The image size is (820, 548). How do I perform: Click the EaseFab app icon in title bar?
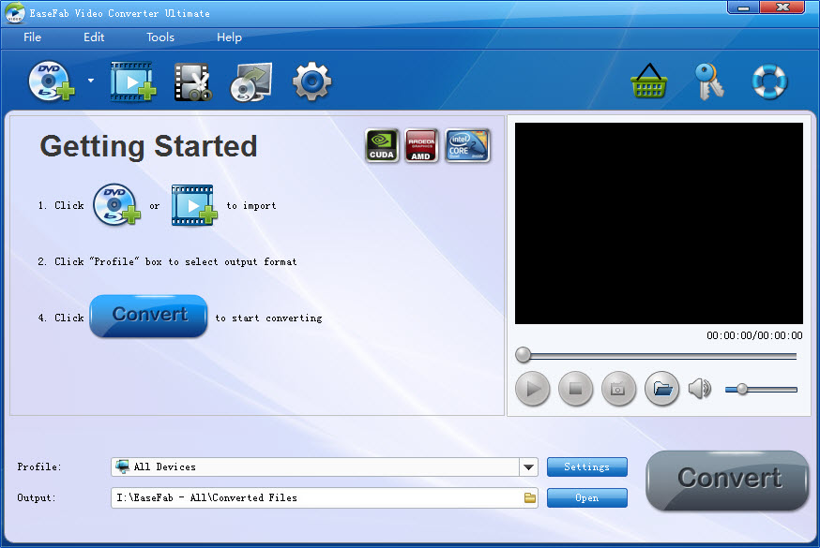click(14, 12)
